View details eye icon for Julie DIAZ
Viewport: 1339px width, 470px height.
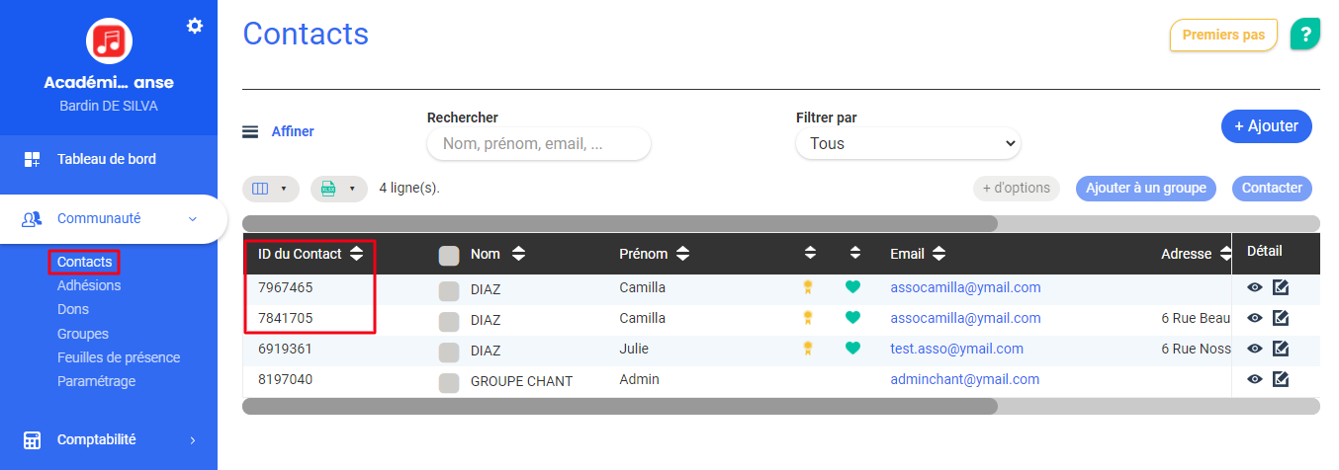click(x=1255, y=349)
